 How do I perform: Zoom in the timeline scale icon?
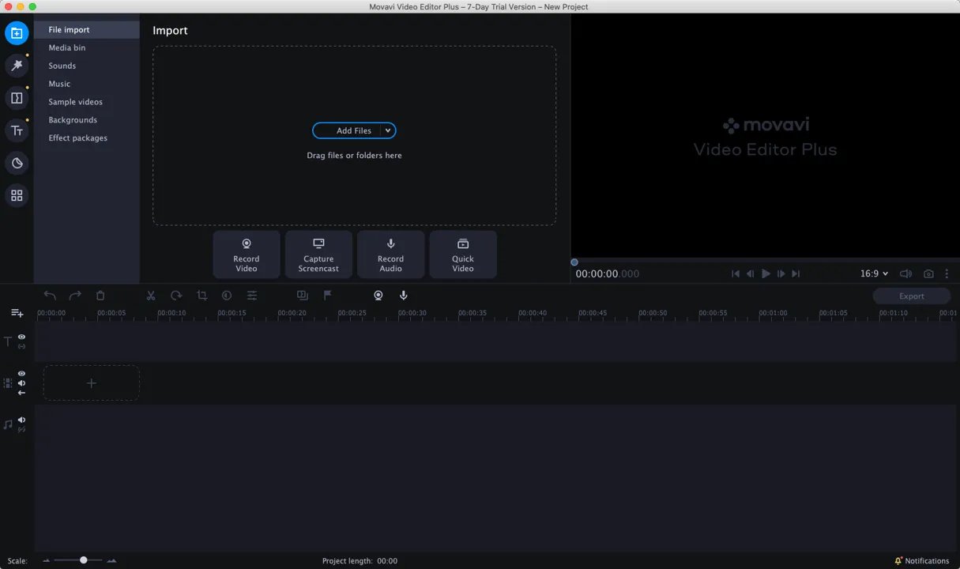111,560
